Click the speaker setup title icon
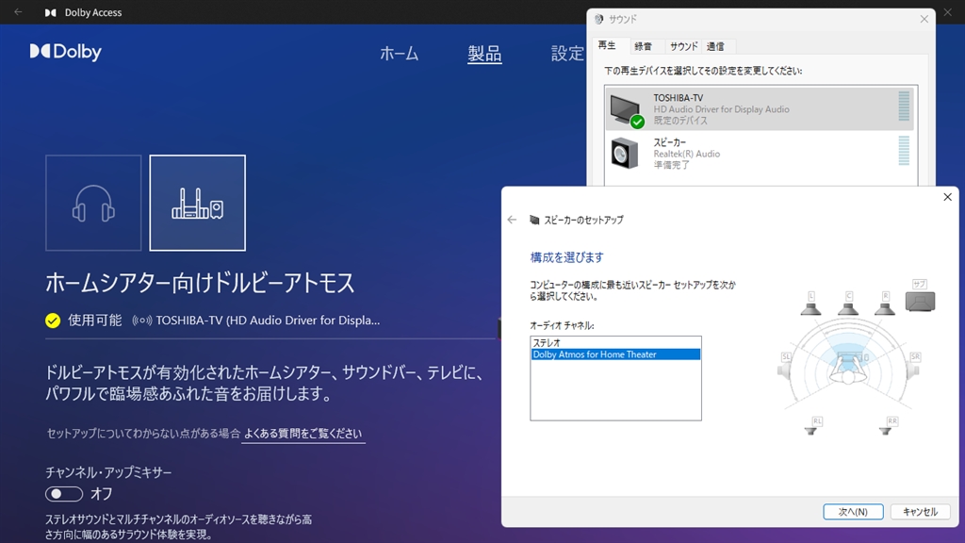 [x=534, y=220]
